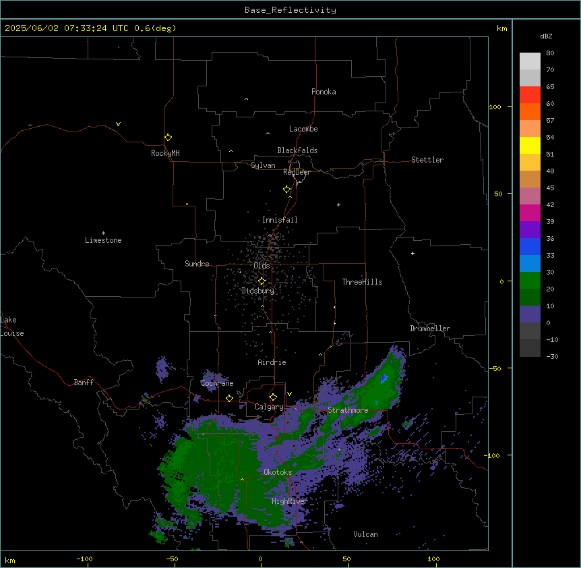
Task: Click the km label at top right
Action: [501, 28]
